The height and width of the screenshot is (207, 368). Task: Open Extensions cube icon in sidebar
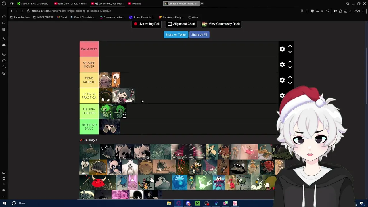pos(4,67)
